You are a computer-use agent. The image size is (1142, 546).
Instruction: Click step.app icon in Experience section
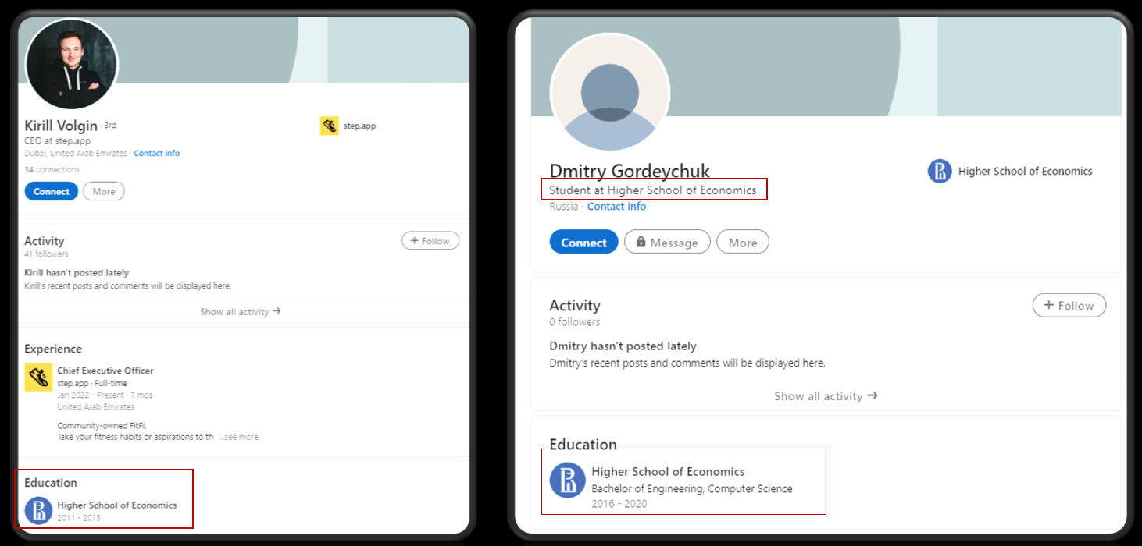38,378
